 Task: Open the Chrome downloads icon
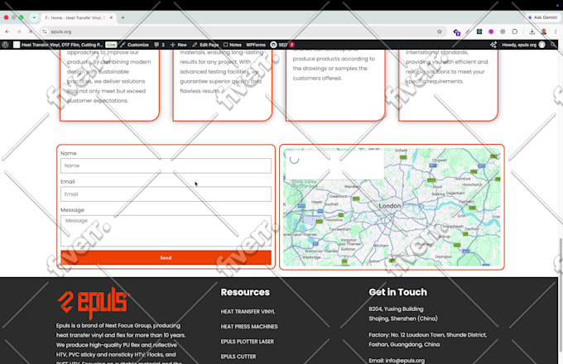[x=532, y=31]
